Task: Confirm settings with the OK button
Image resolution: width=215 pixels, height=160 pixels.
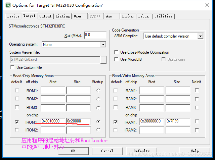Action: coord(73,151)
